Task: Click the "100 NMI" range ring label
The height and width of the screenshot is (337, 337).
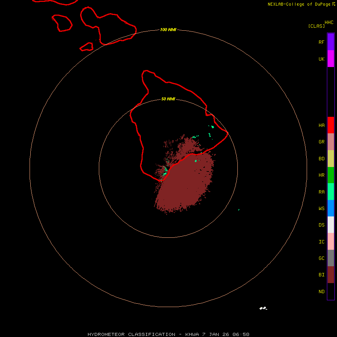Action: [x=168, y=30]
